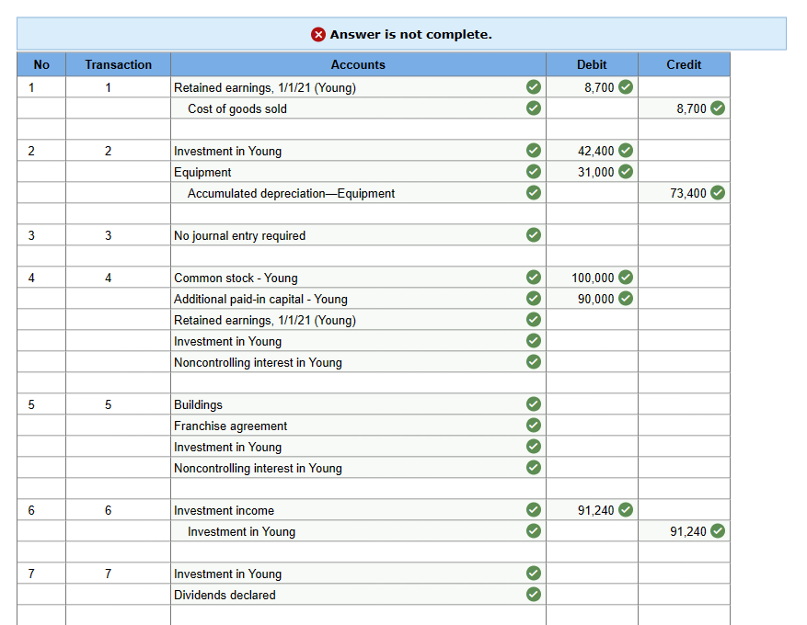
Task: Click the red error icon beside 'Answer is not complete'
Action: coord(318,34)
